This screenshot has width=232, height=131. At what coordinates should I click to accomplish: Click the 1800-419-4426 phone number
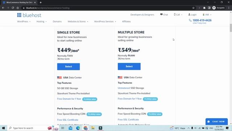coord(202,20)
